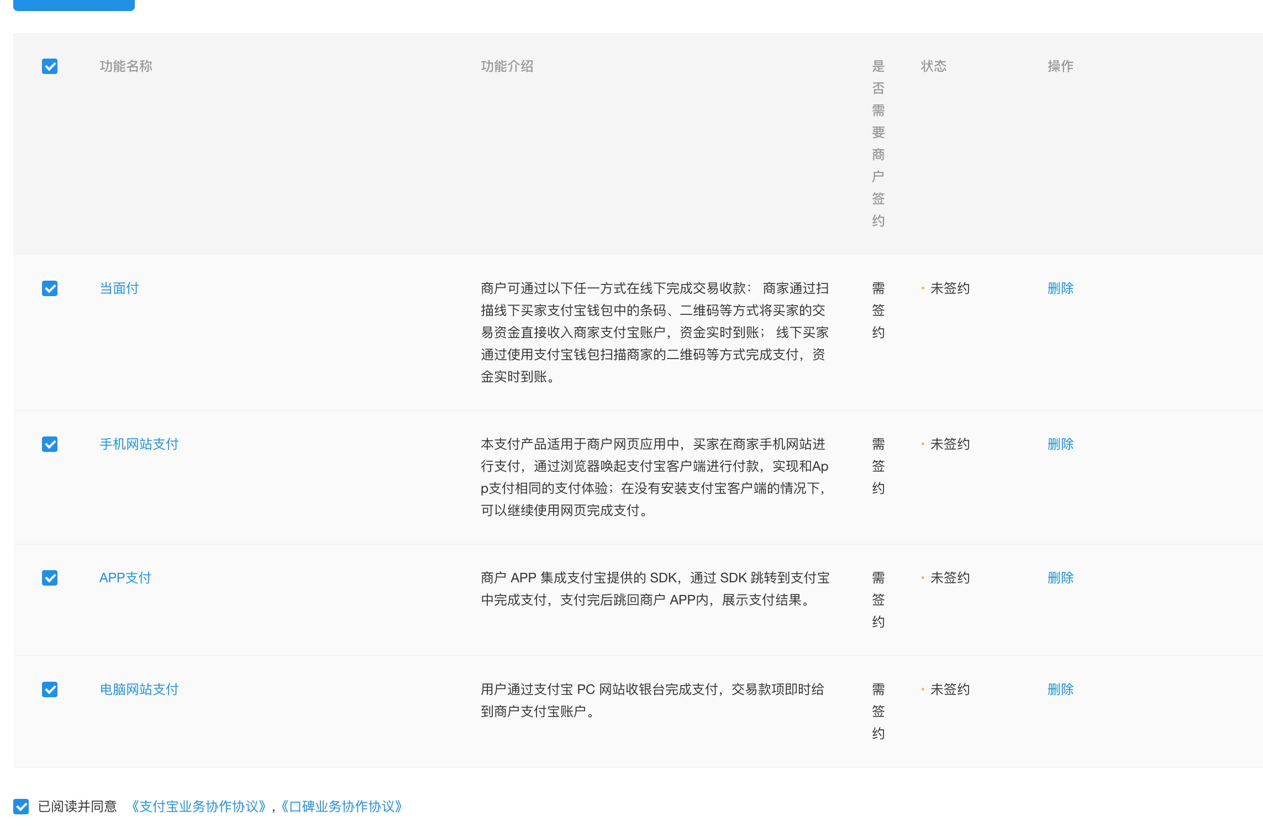
Task: Click the 状态 column header
Action: click(x=934, y=66)
